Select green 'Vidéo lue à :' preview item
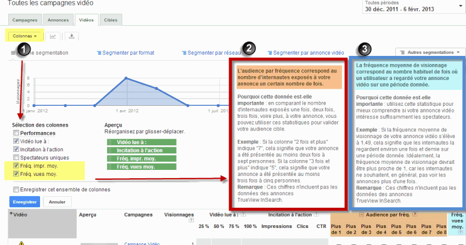 (142, 143)
